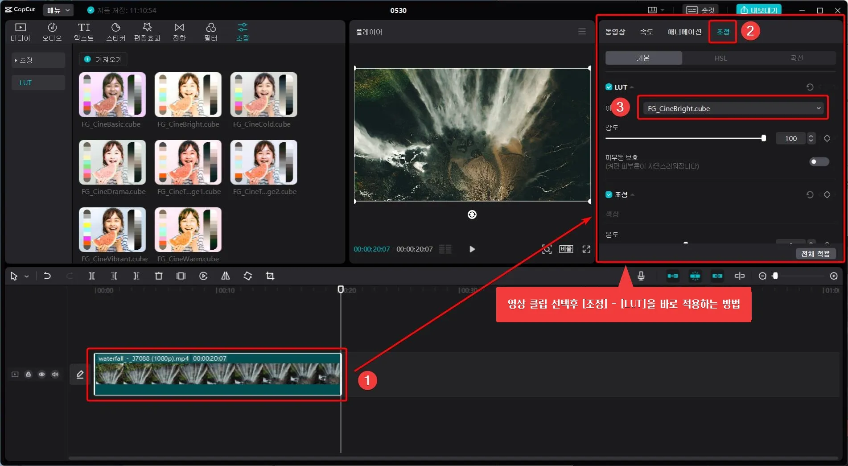Click the 가져오기 import button
Image resolution: width=848 pixels, height=466 pixels.
103,59
